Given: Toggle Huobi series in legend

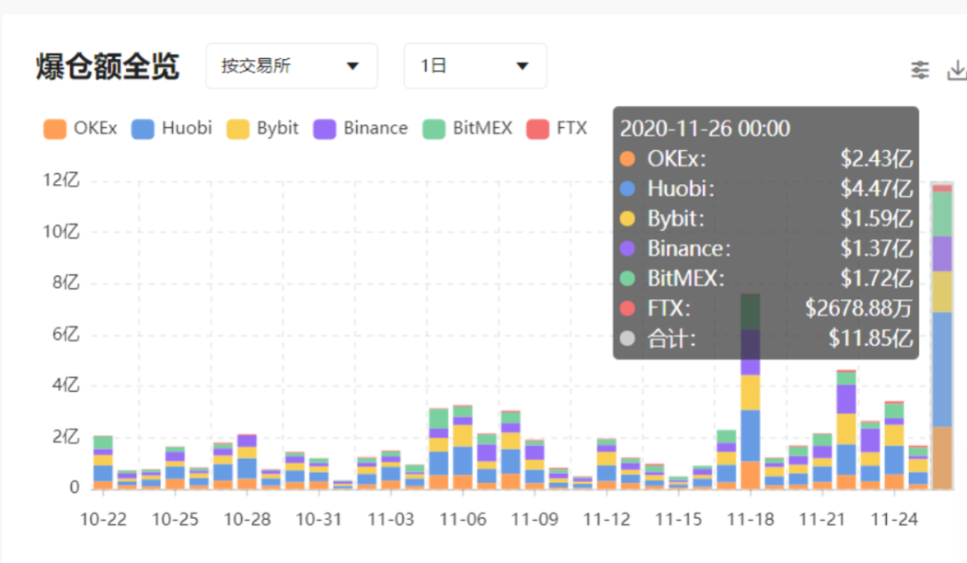Looking at the screenshot, I should click(x=171, y=128).
